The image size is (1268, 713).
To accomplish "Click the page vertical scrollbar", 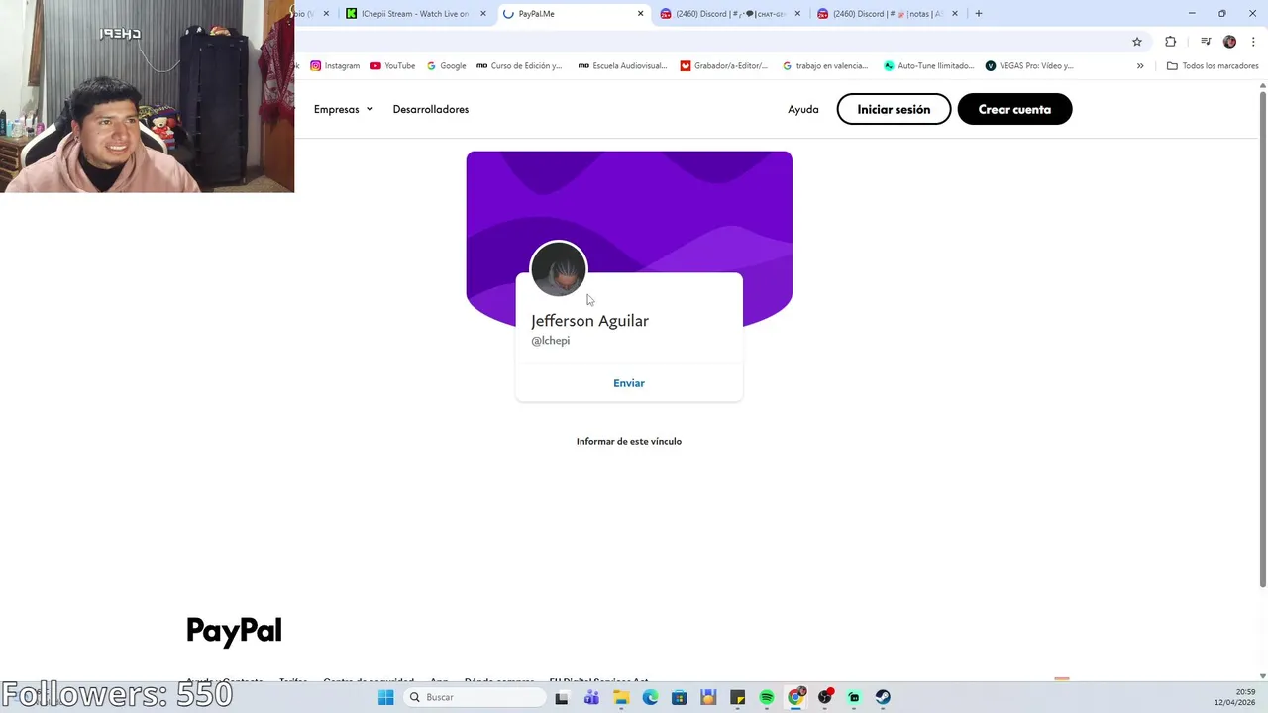I will click(x=1263, y=339).
